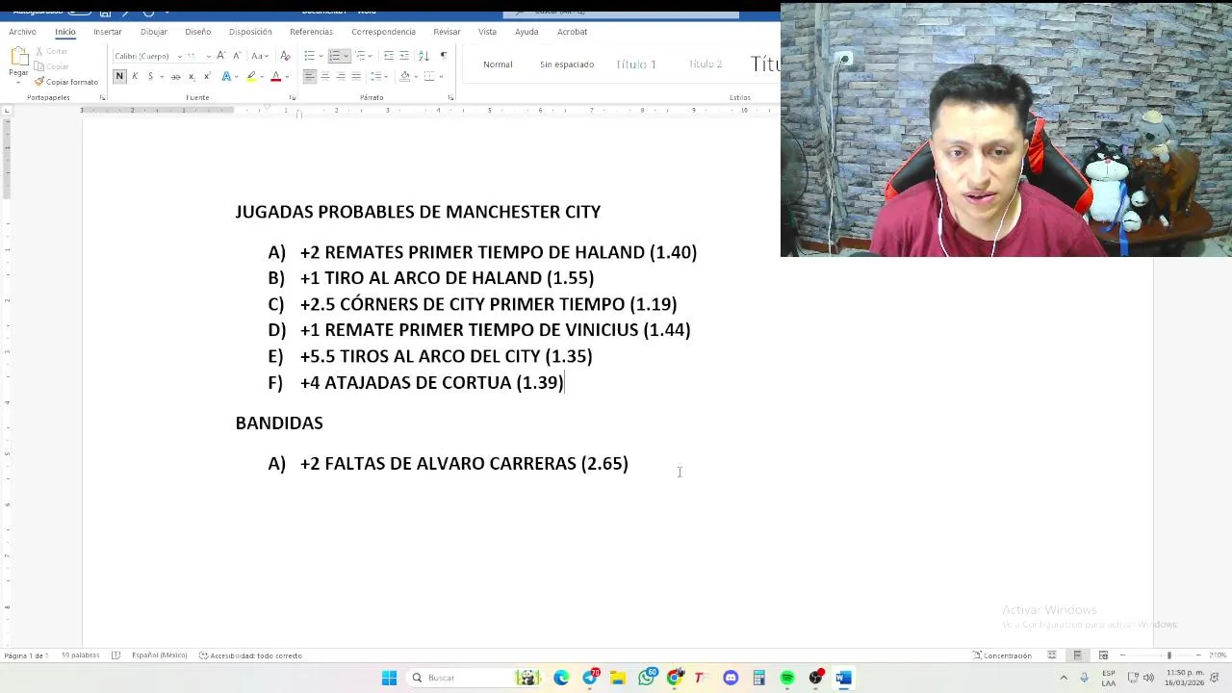Clear all formatting icon
The width and height of the screenshot is (1232, 693).
coord(285,56)
